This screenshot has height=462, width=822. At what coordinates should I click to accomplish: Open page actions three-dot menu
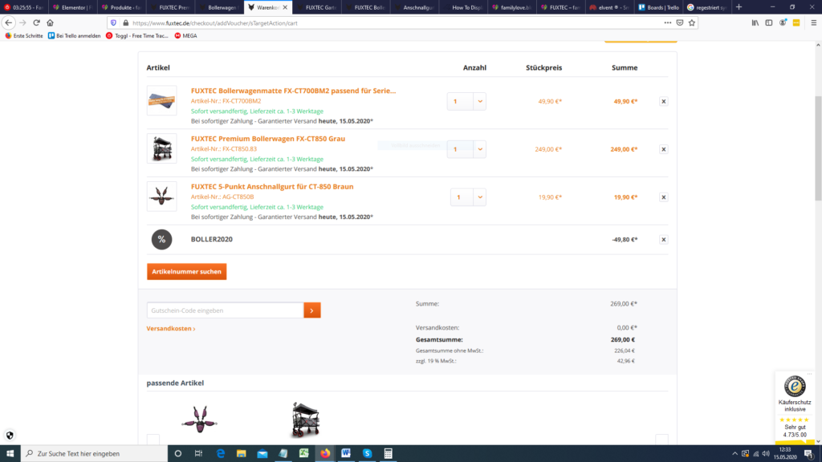667,23
